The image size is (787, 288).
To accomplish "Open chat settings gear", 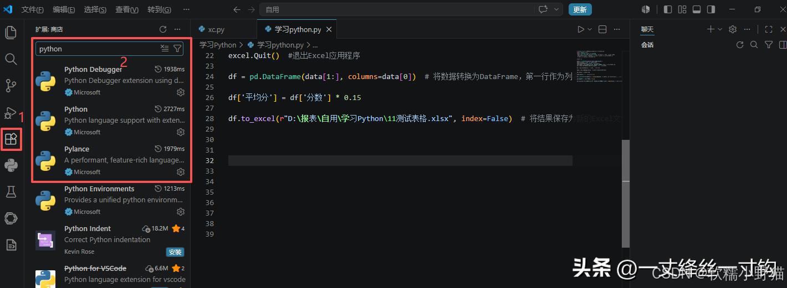I will pos(733,29).
